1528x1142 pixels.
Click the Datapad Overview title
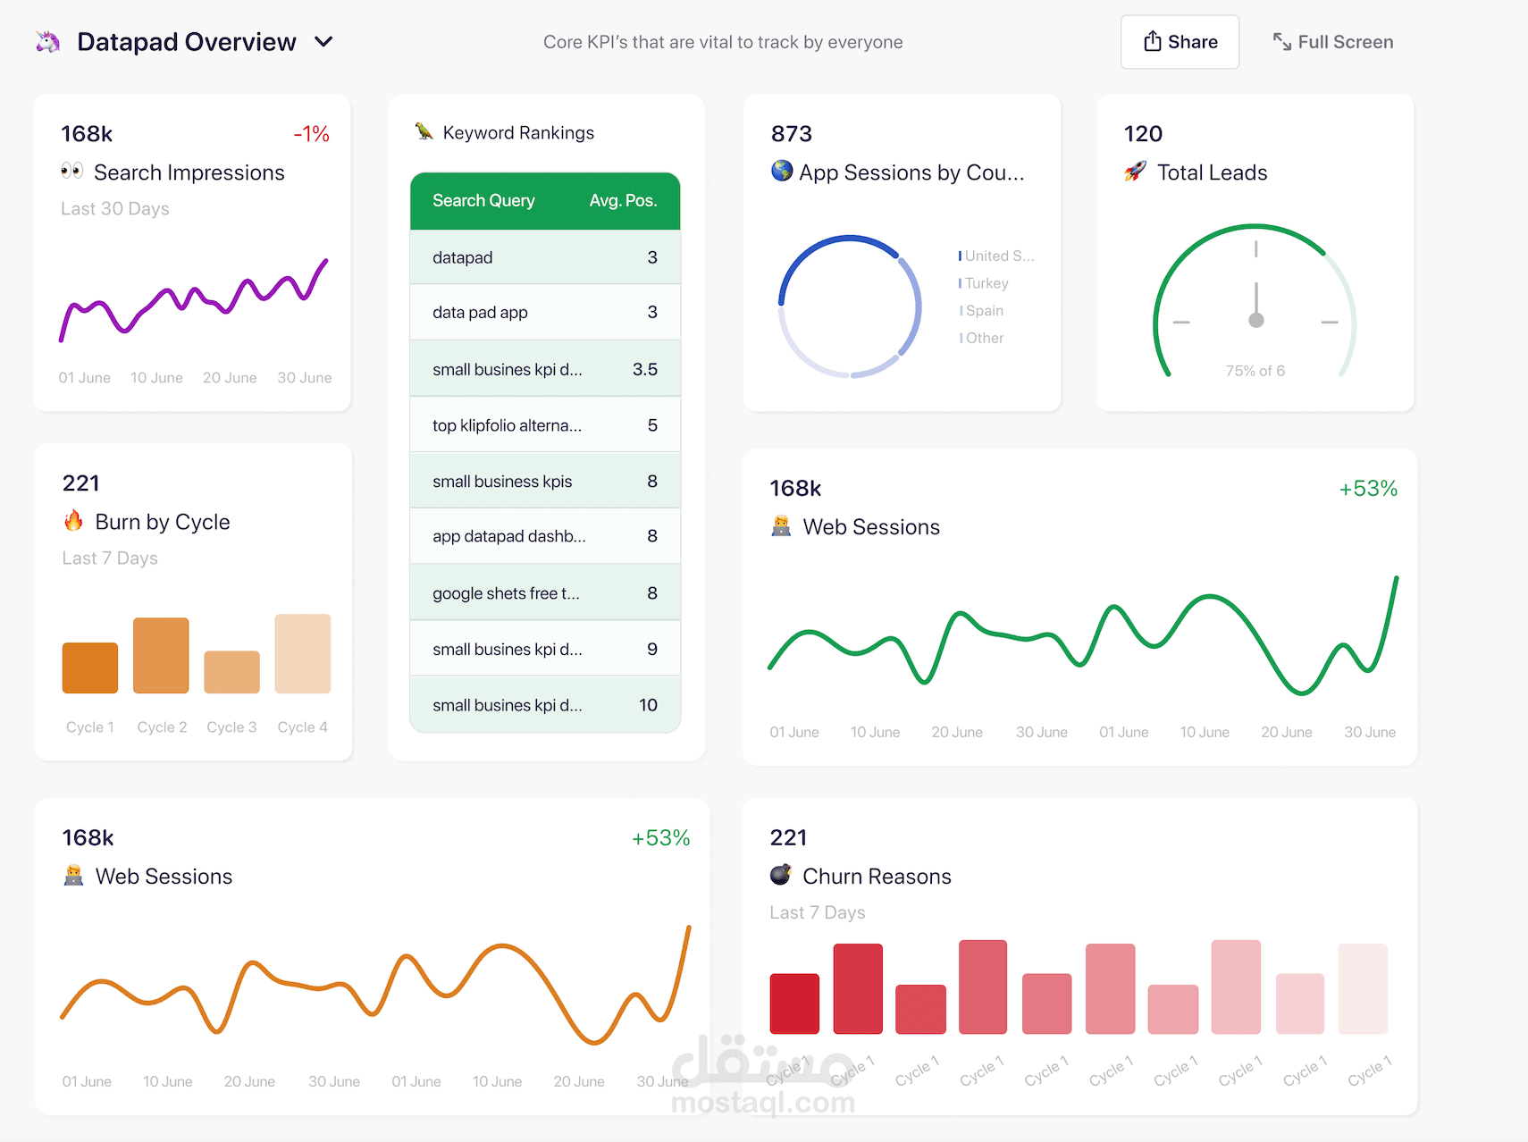tap(187, 42)
